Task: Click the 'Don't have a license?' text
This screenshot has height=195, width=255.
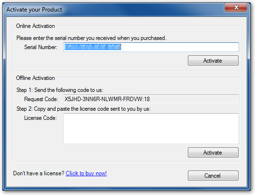Action: (x=39, y=173)
